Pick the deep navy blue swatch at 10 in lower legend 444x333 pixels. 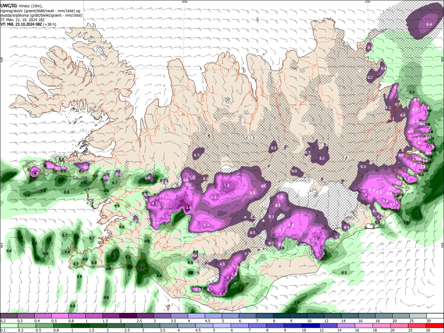[x=310, y=325]
